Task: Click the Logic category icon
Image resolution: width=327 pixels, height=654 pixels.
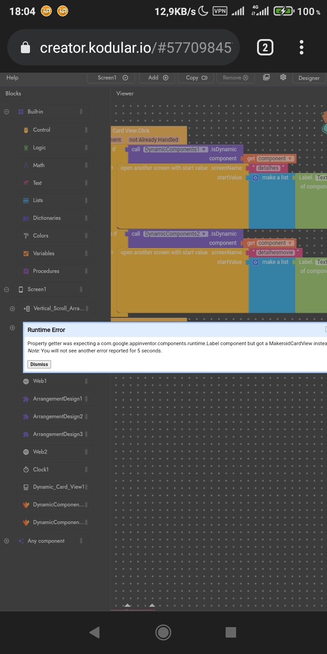Action: coord(26,148)
